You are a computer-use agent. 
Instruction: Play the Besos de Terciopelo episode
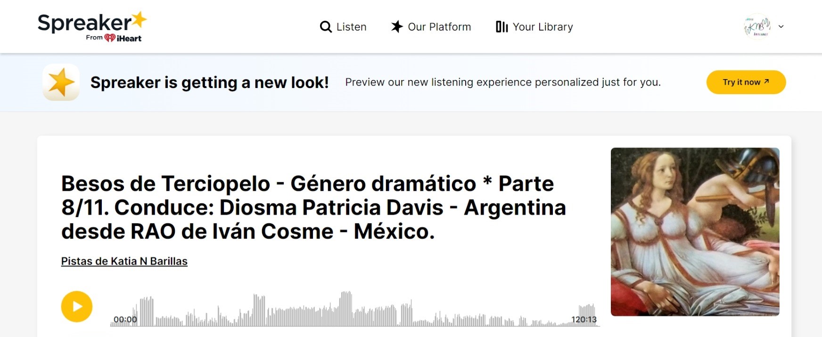click(x=77, y=306)
